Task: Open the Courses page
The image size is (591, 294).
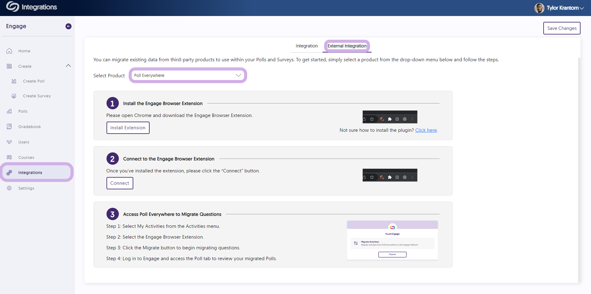Action: pos(26,157)
